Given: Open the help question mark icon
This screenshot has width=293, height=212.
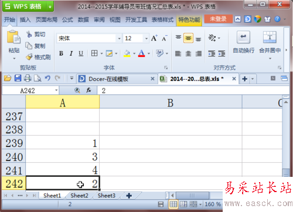Looking at the screenshot, I should pyautogui.click(x=277, y=19).
